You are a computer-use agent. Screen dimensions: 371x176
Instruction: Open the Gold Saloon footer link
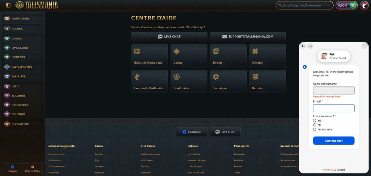click(147, 160)
